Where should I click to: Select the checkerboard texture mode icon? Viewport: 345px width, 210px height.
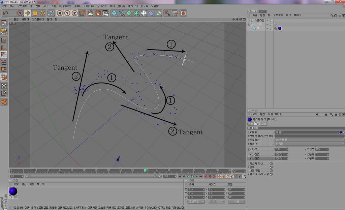click(x=4, y=86)
